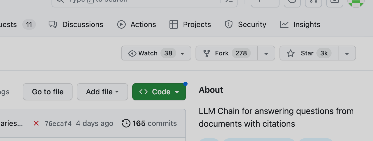This screenshot has width=373, height=141.
Task: Go to the Security tab
Action: pyautogui.click(x=245, y=25)
